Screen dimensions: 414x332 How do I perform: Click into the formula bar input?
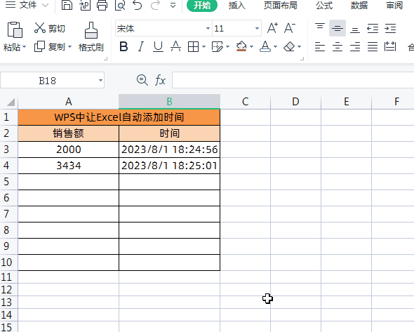pos(293,80)
